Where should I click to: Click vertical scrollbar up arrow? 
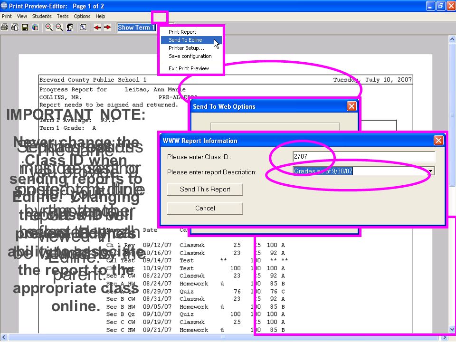pyautogui.click(x=452, y=39)
